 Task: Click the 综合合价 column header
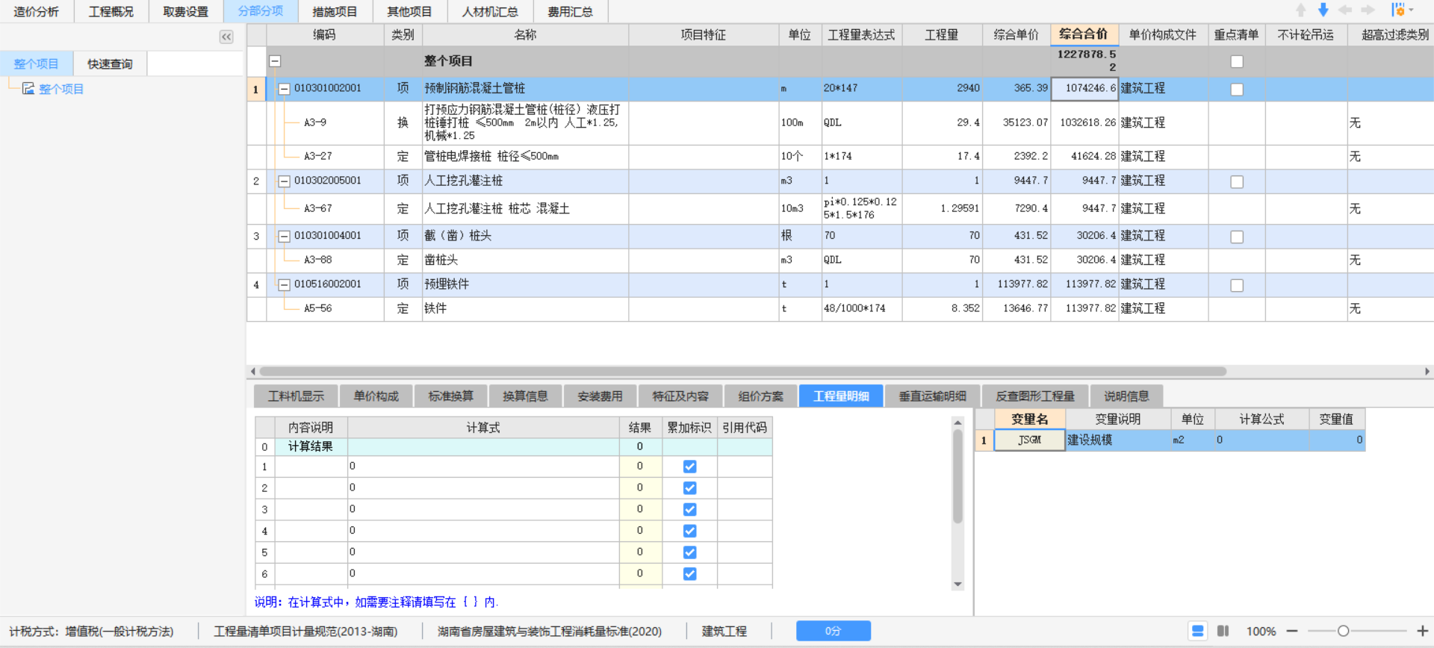coord(1084,34)
